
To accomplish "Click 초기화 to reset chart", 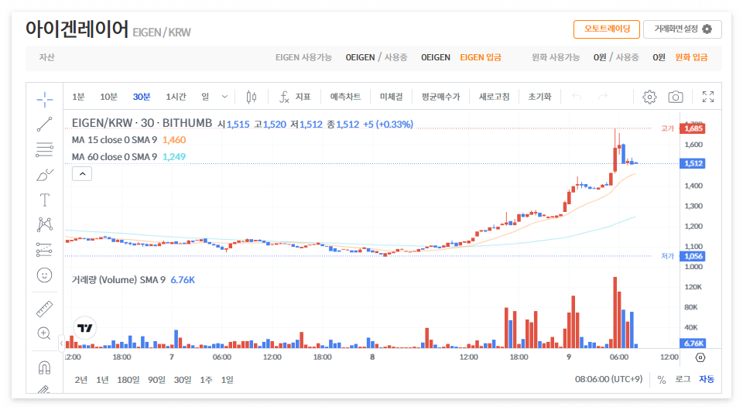I will click(539, 97).
